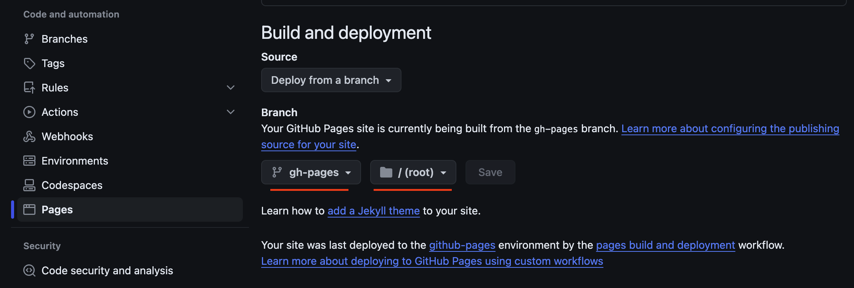Click the Environments server icon
This screenshot has width=854, height=288.
tap(29, 161)
